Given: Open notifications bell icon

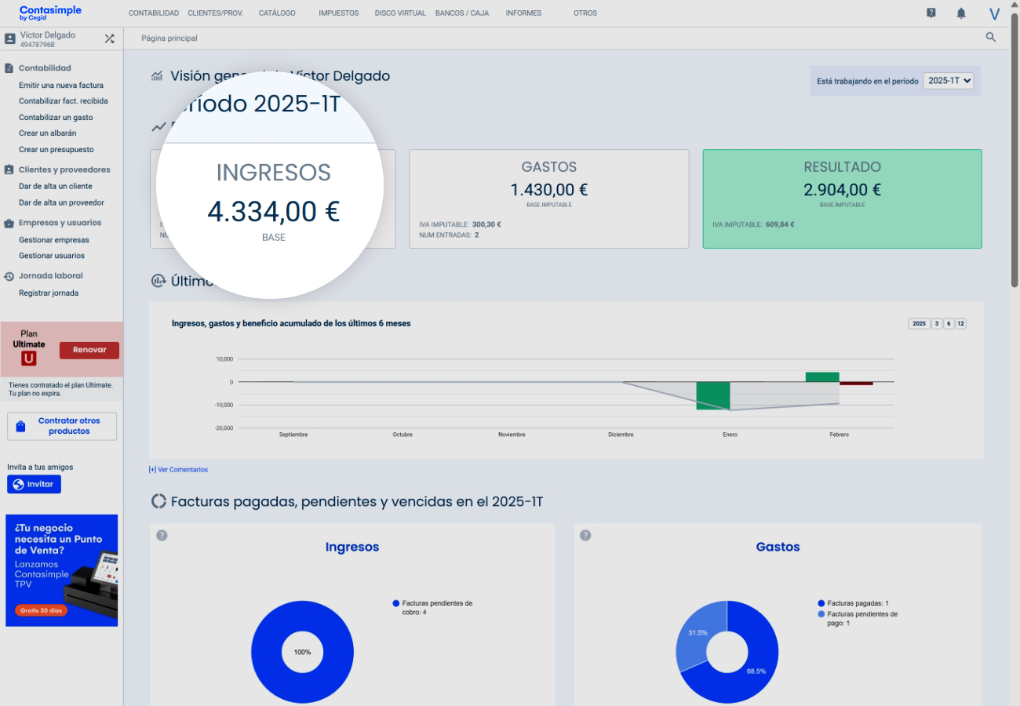Looking at the screenshot, I should pyautogui.click(x=961, y=13).
